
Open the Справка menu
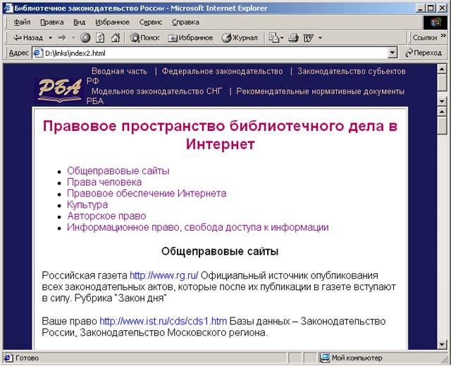185,22
